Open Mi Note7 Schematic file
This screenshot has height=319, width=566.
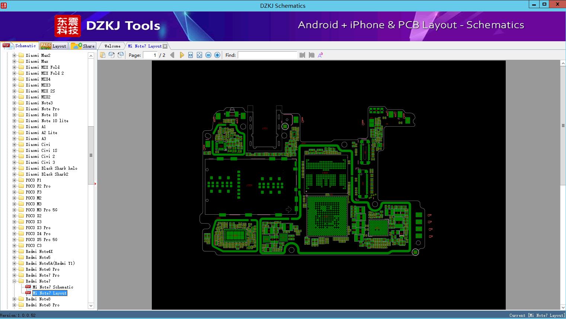tap(52, 287)
